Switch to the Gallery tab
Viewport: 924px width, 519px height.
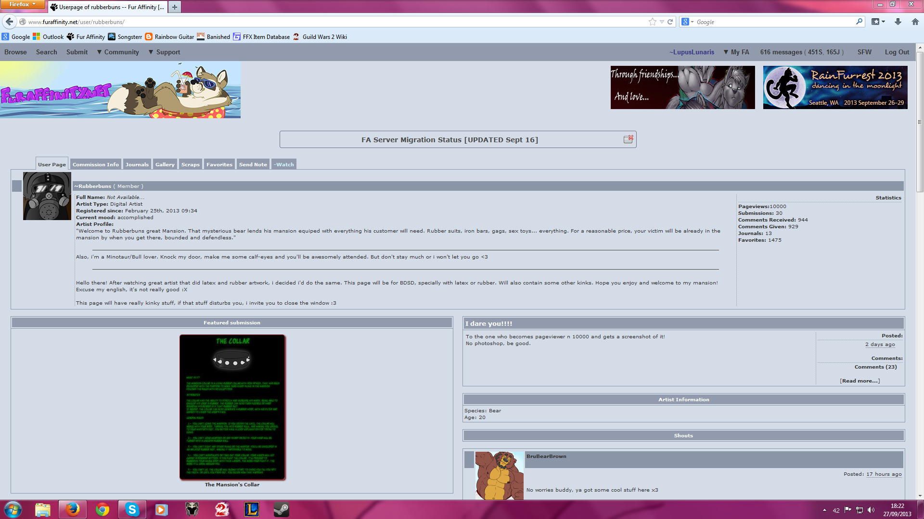click(x=165, y=164)
